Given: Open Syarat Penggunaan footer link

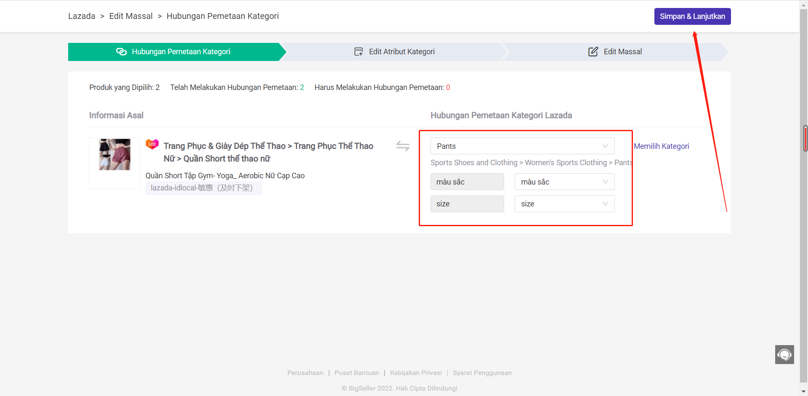Looking at the screenshot, I should click(x=482, y=373).
